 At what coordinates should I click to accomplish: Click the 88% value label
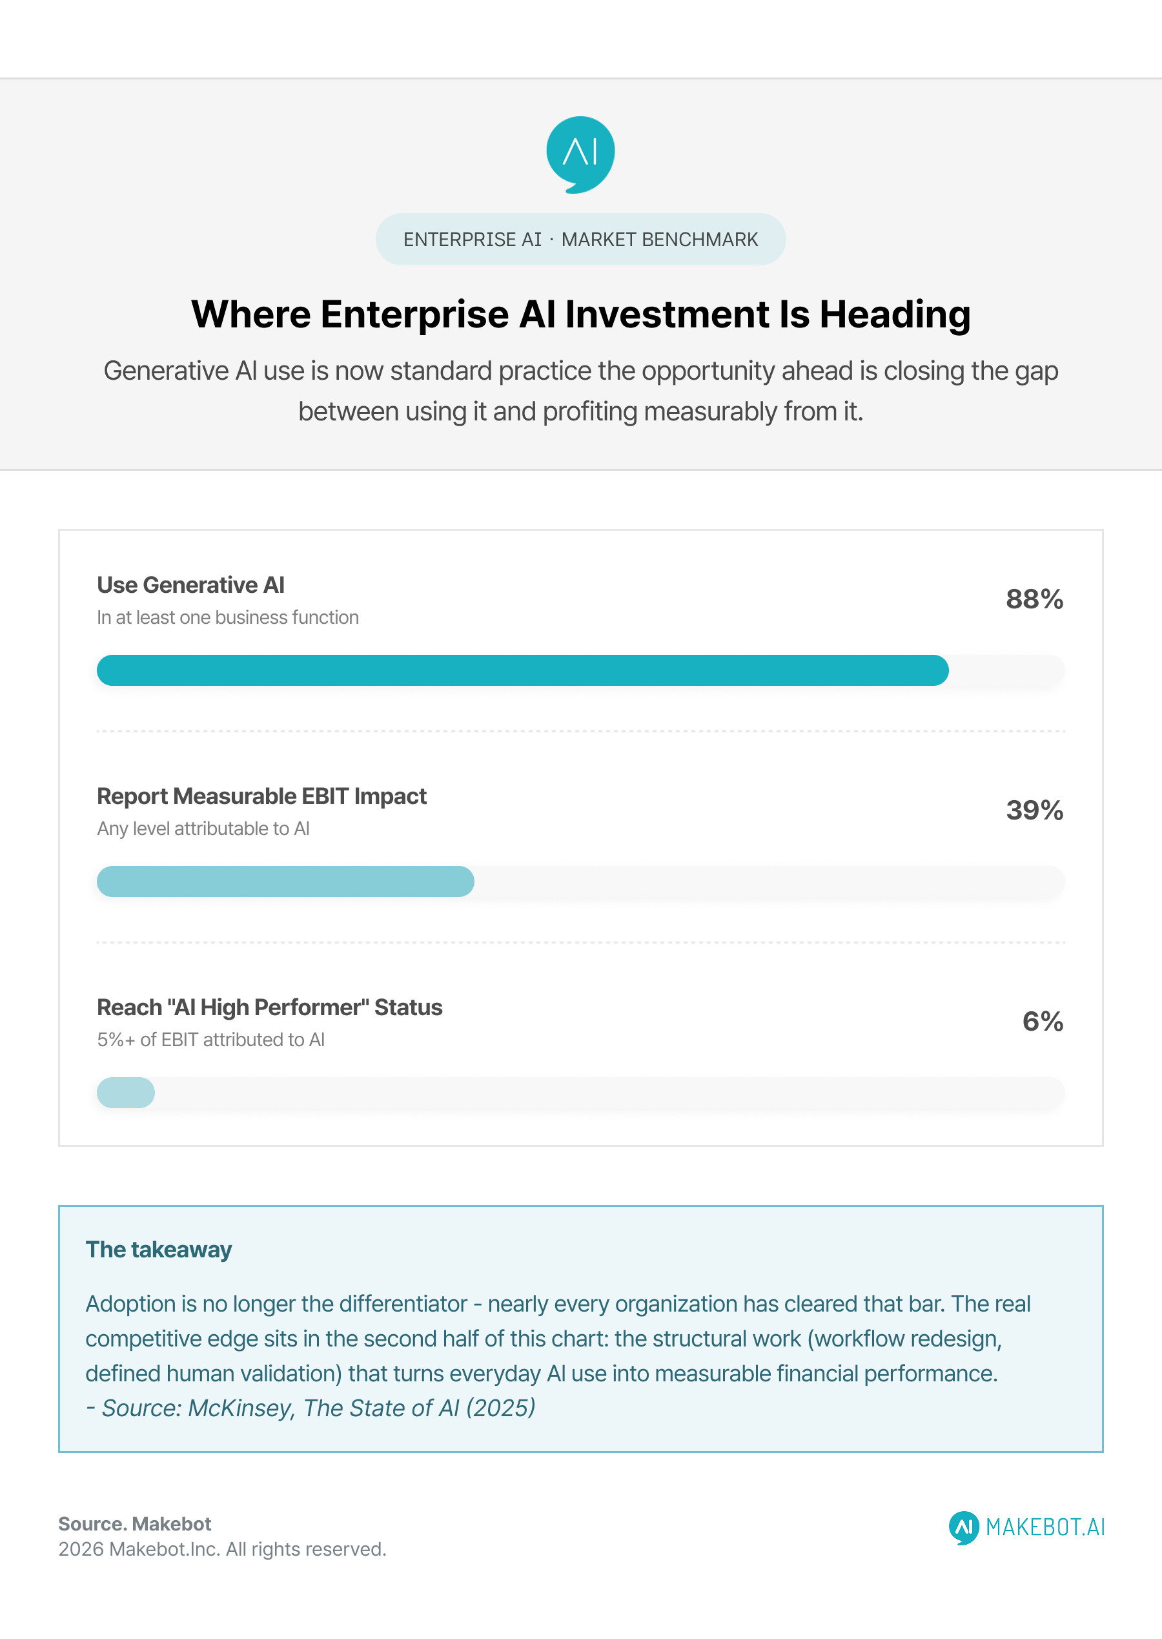tap(1034, 599)
